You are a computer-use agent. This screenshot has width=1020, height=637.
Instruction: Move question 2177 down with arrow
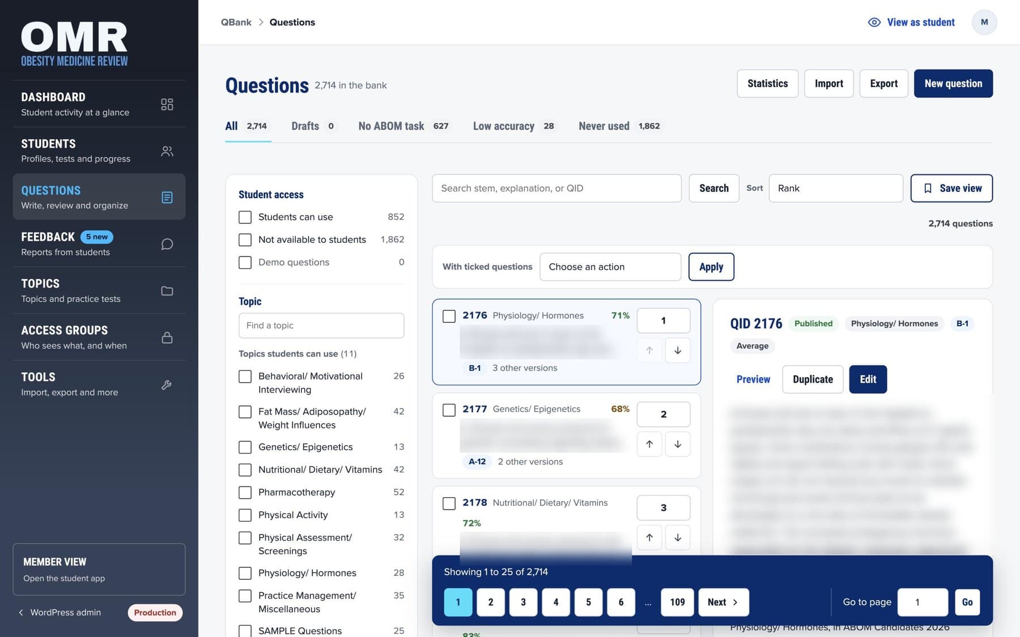pyautogui.click(x=678, y=444)
